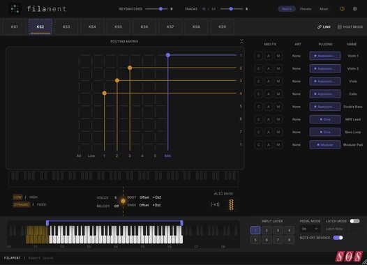
Task: Select the orange routing node on row 3
Action: [117, 80]
